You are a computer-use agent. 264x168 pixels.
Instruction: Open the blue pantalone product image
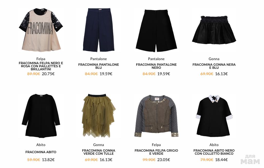click(x=99, y=30)
